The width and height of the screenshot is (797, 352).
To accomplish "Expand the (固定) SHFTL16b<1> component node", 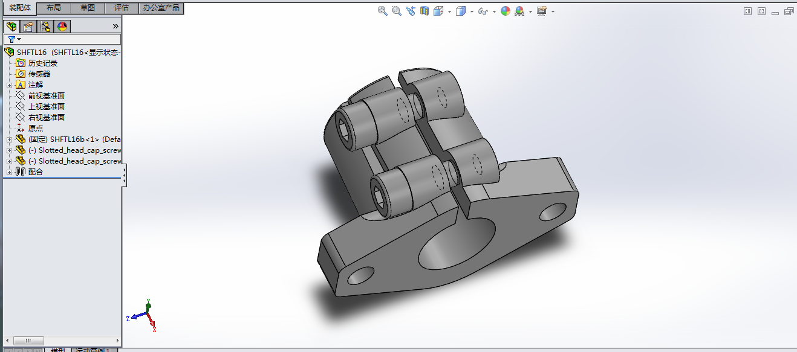I will click(x=9, y=139).
